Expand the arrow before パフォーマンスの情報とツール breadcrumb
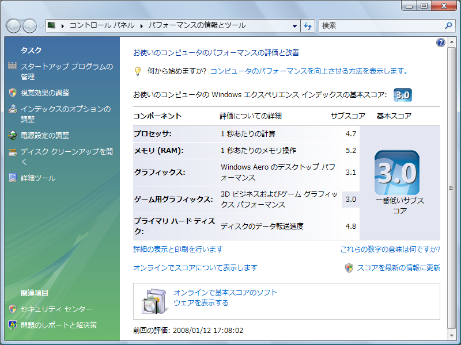The width and height of the screenshot is (461, 345). 141,26
